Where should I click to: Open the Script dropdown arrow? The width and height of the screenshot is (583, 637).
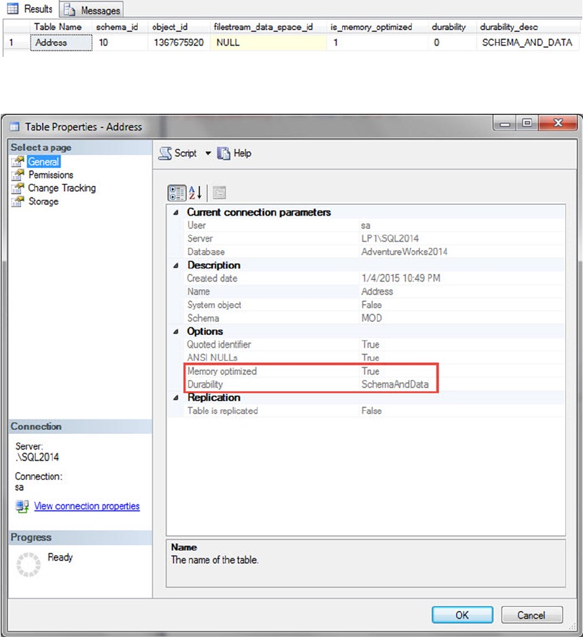tap(208, 153)
